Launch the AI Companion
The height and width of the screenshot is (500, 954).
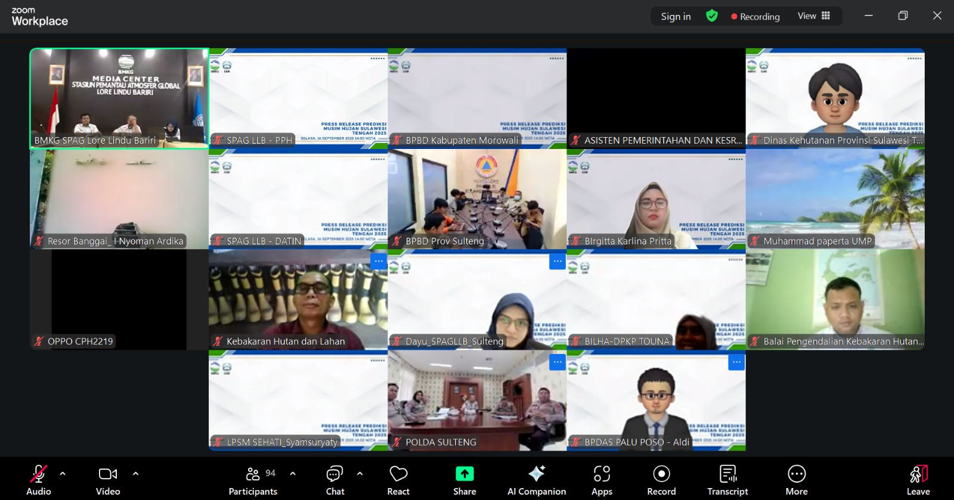(x=536, y=479)
